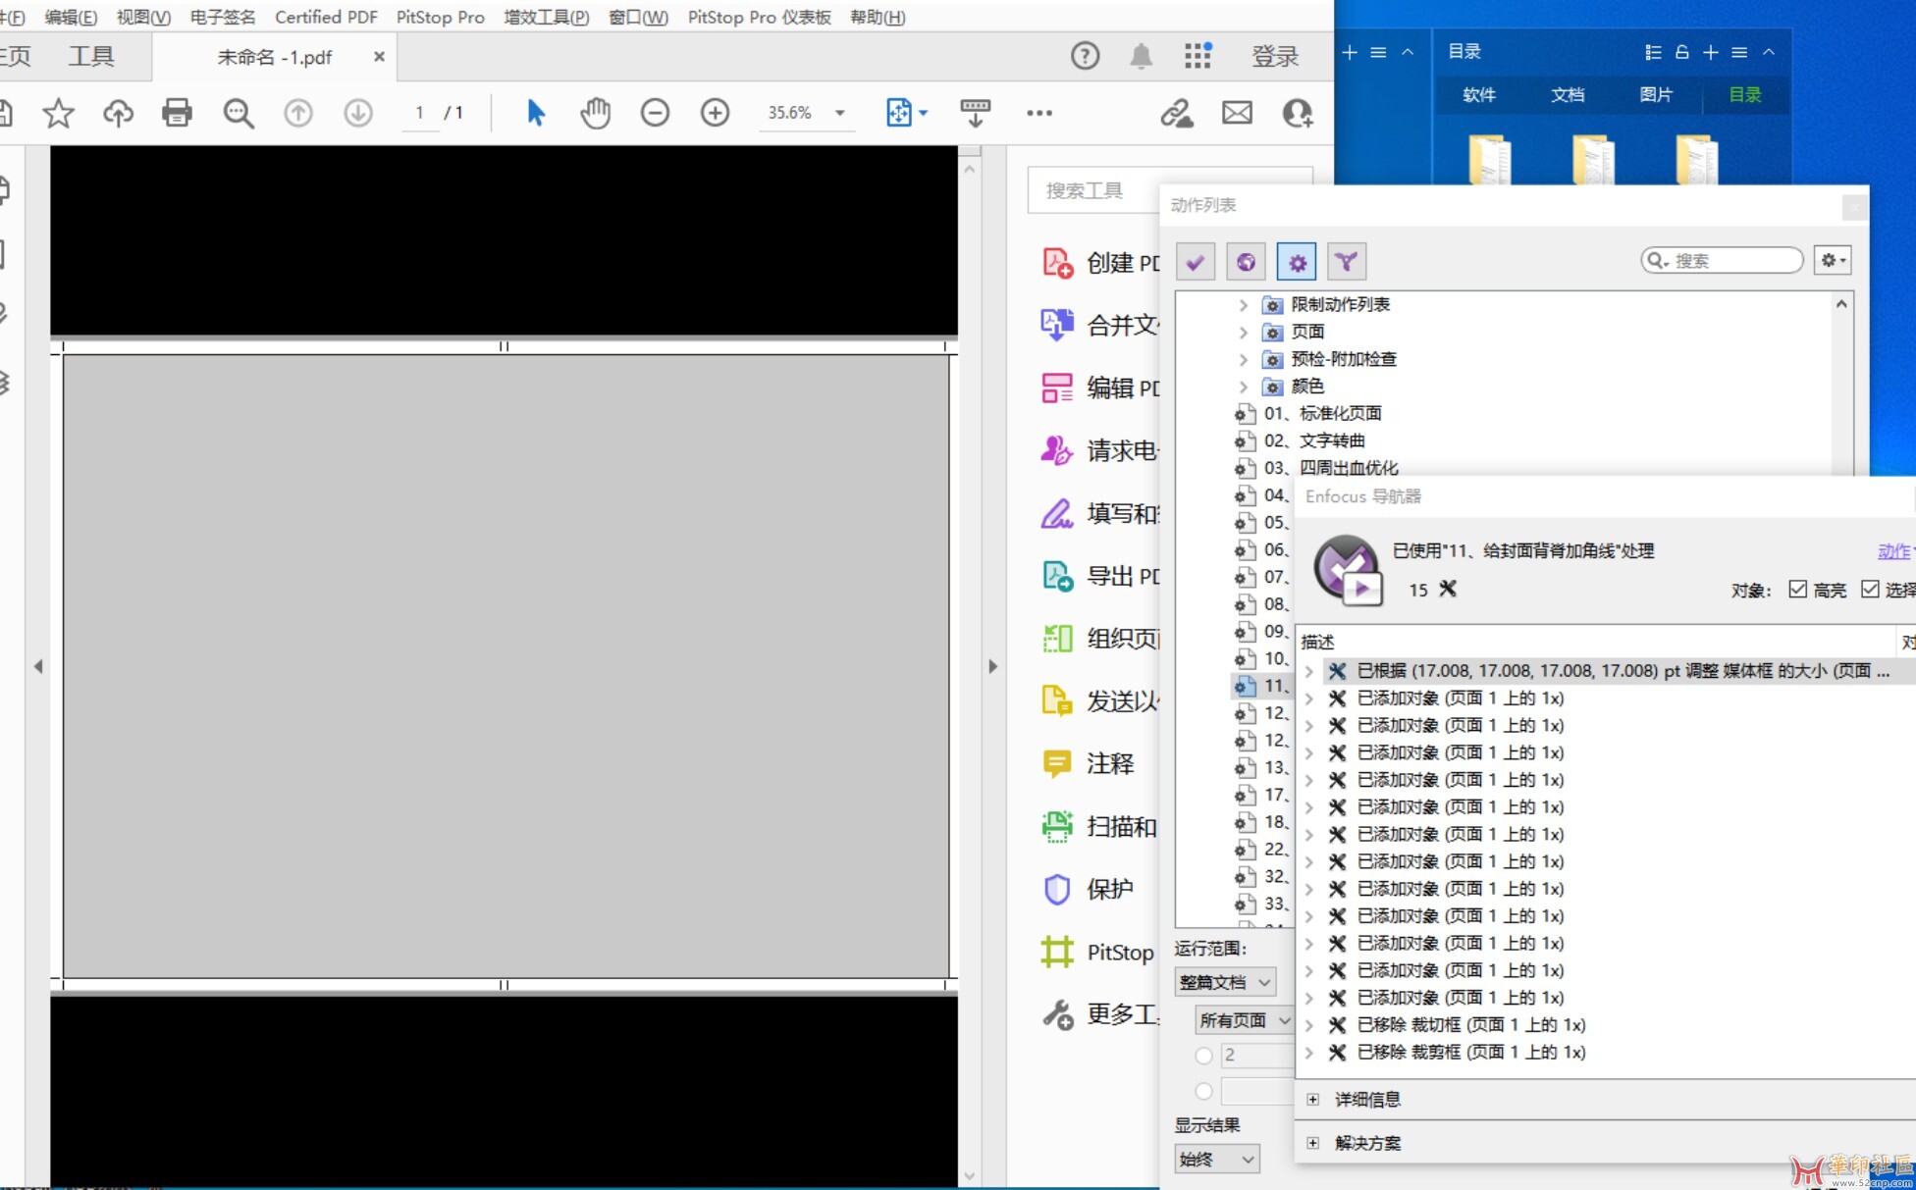Click the action list gear icon
Screen dimensions: 1916x1190
click(x=1297, y=262)
